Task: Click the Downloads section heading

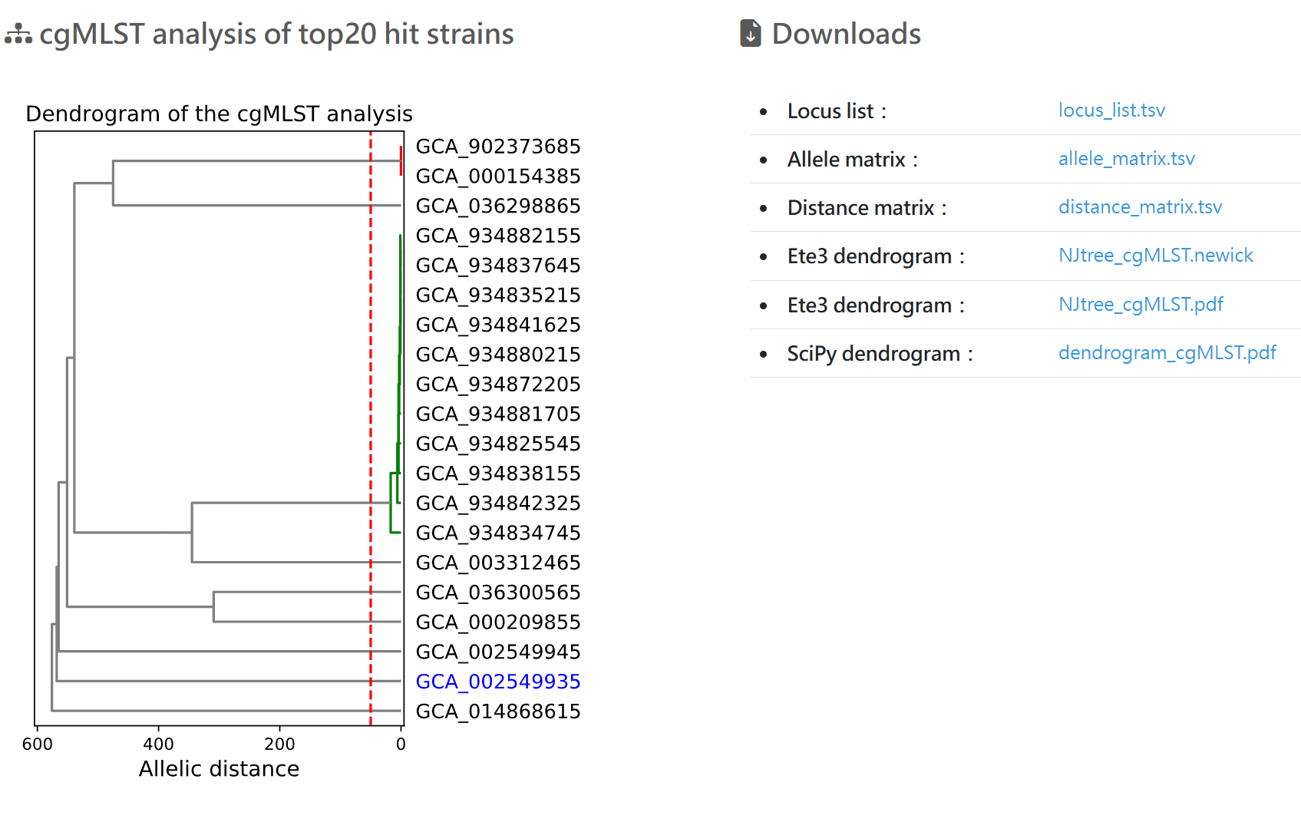Action: click(x=845, y=34)
